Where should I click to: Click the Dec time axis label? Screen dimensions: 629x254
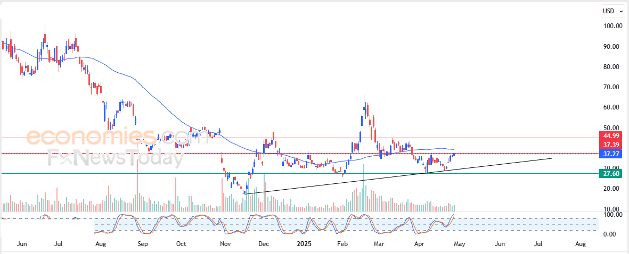tap(264, 243)
